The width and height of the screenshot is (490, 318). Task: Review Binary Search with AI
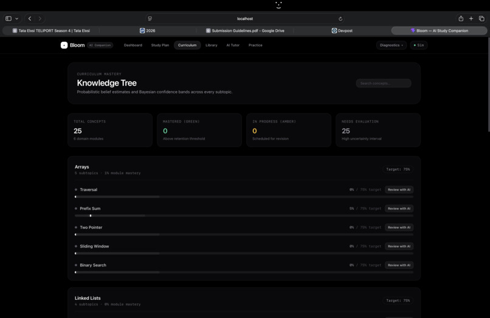(x=399, y=265)
